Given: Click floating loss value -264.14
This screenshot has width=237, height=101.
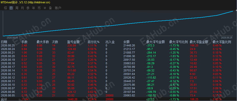Looking at the screenshot, I should (x=151, y=53).
